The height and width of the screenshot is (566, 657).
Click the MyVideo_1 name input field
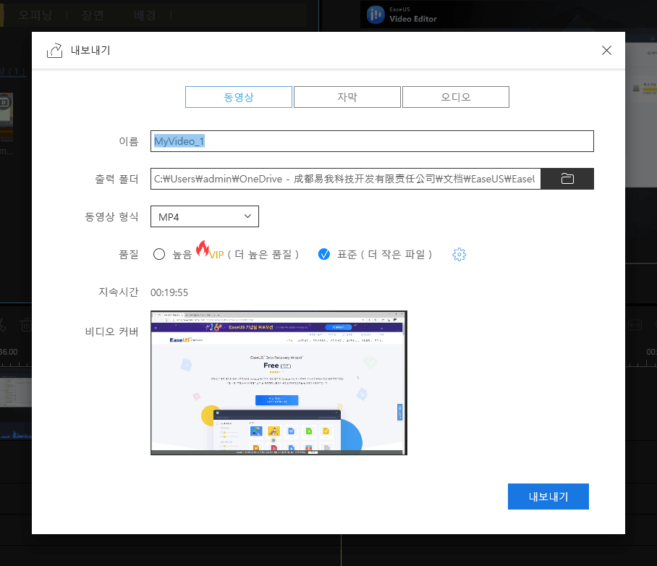click(x=371, y=140)
